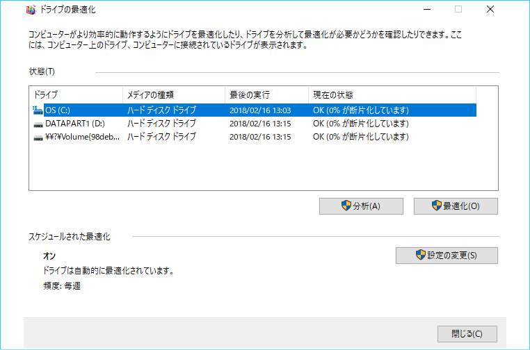Image resolution: width=530 pixels, height=350 pixels.
Task: Sort by the ドライブ column header
Action: [x=75, y=94]
